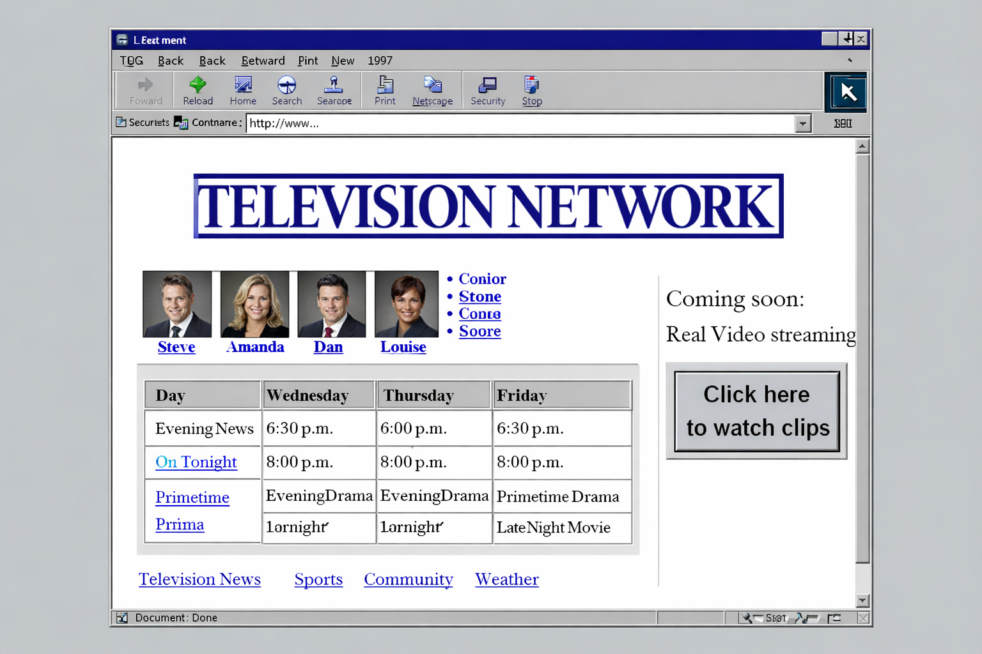Open the On Tonight schedule link

(195, 462)
